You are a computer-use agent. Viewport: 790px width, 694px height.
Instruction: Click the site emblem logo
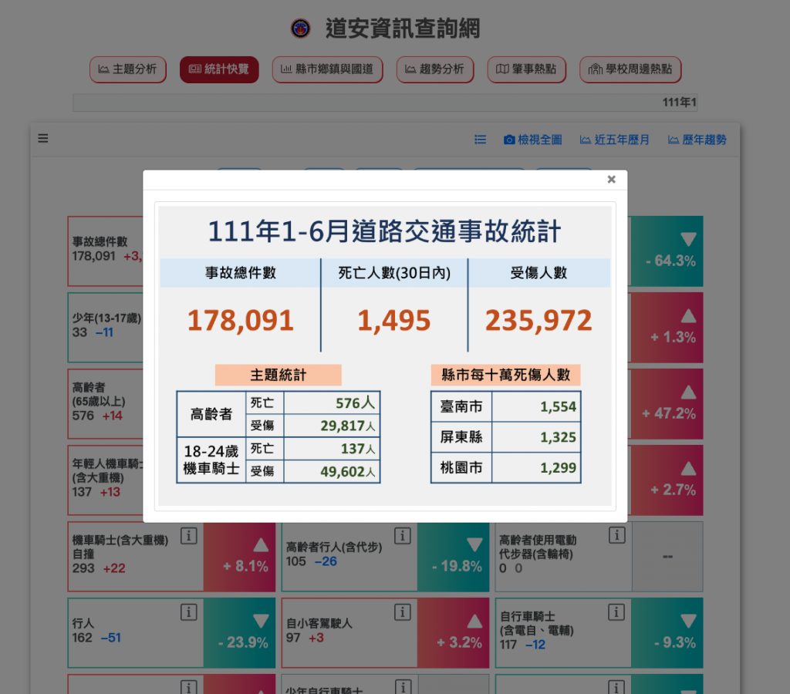coord(301,29)
